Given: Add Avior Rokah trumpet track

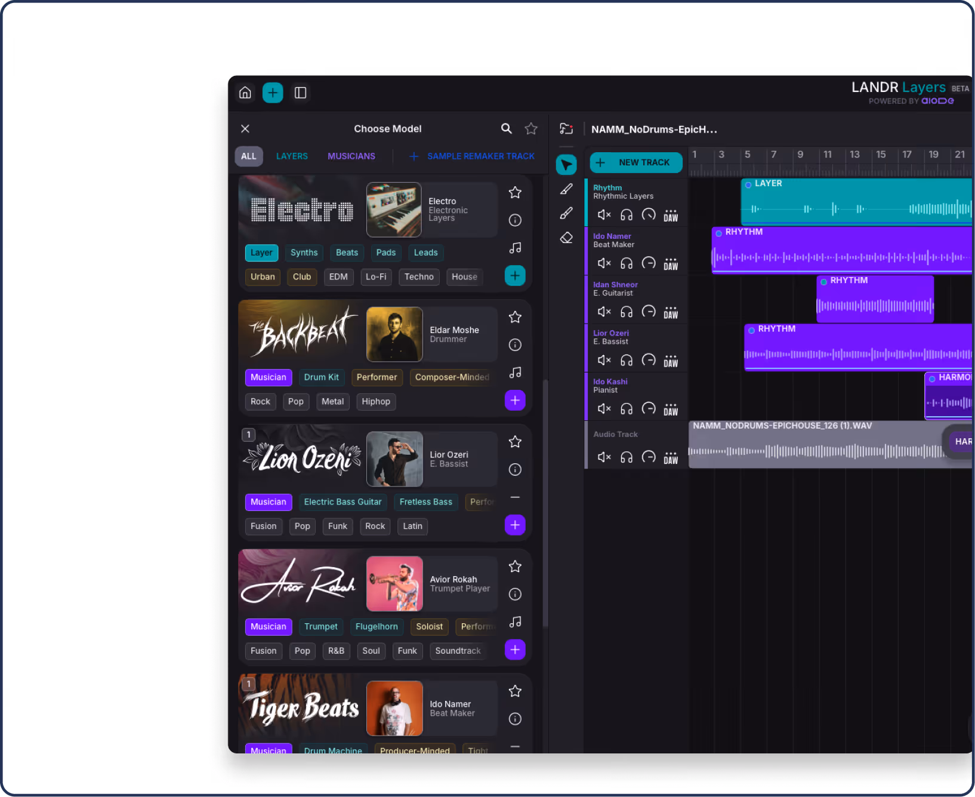Looking at the screenshot, I should pos(515,650).
